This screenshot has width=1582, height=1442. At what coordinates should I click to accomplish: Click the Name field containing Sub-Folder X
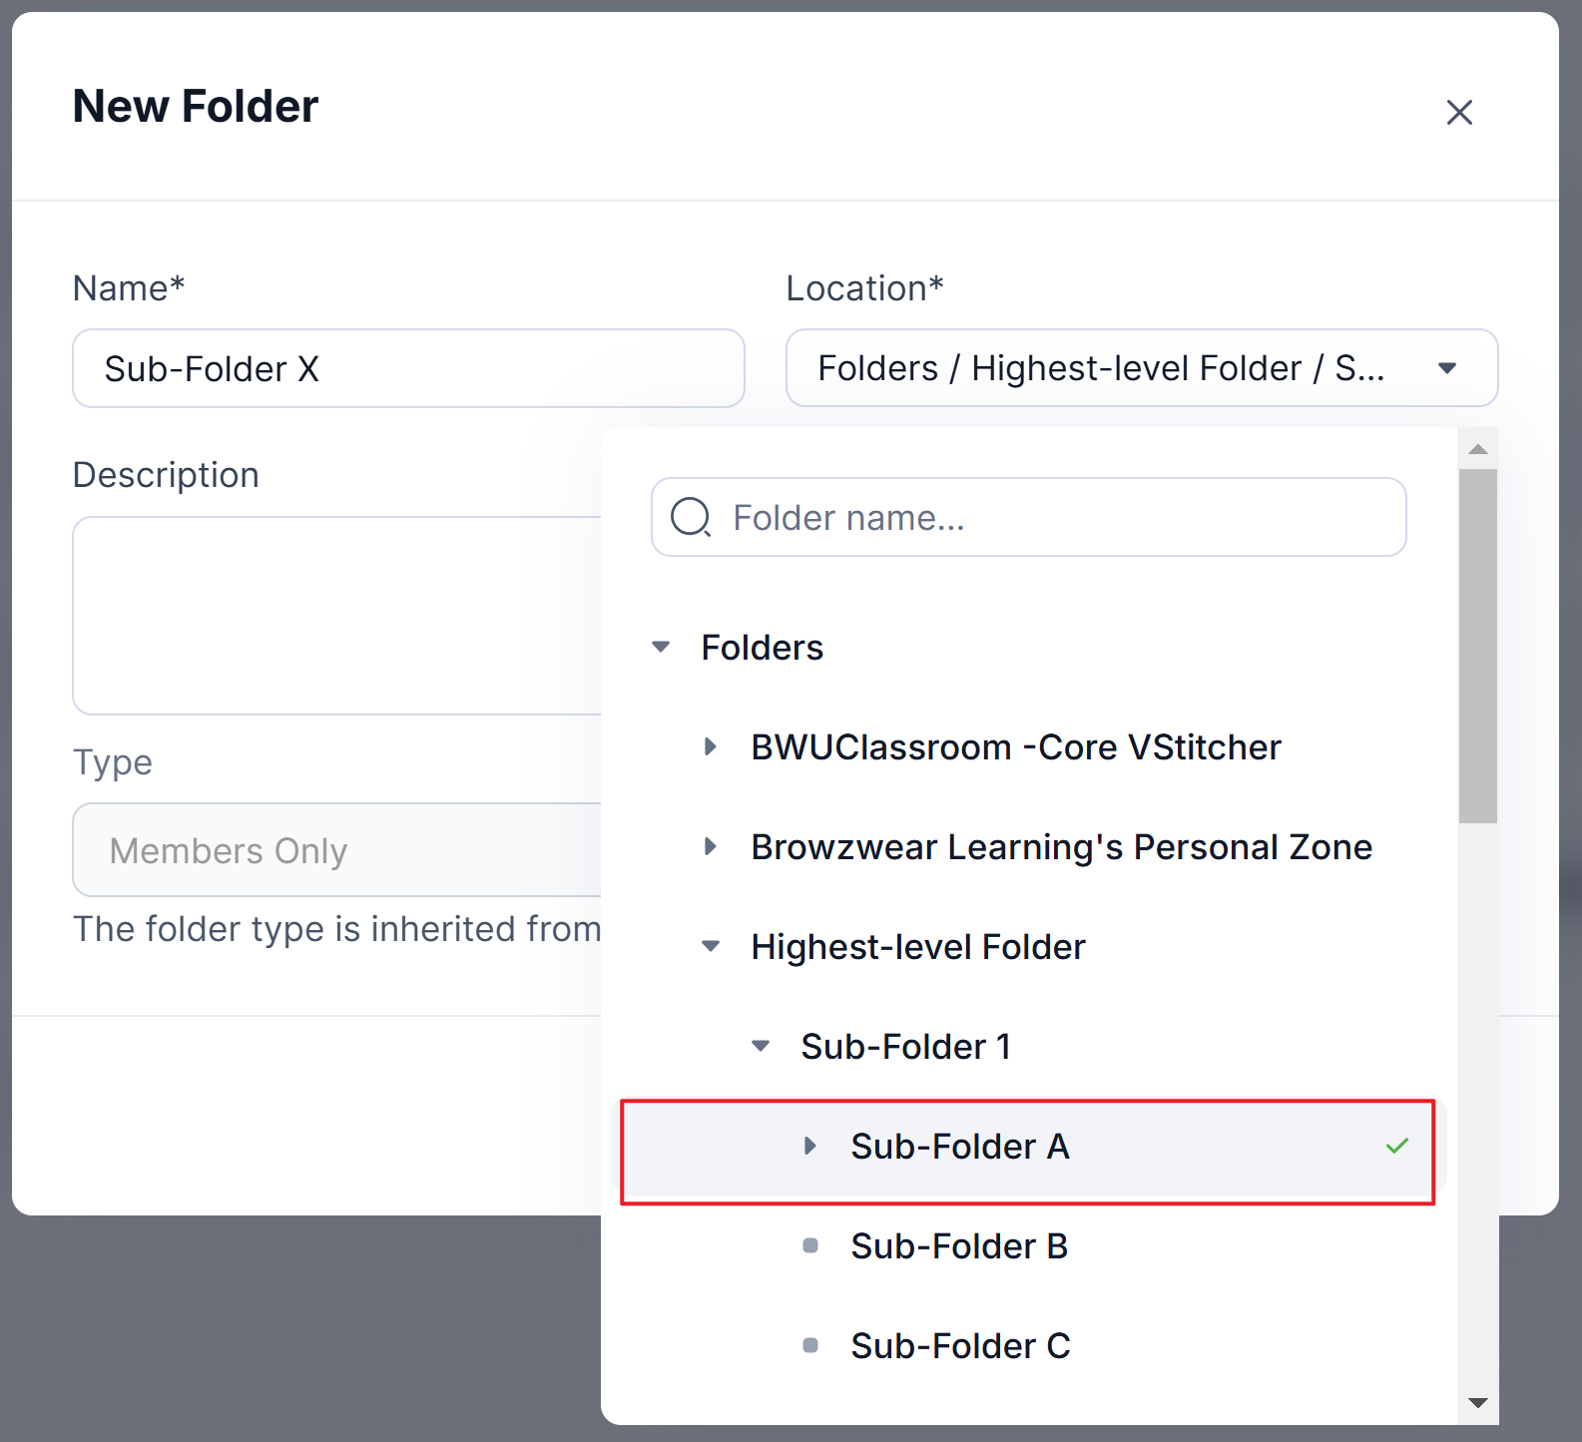[408, 368]
